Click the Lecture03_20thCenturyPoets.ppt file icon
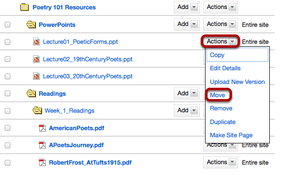This screenshot has width=292, height=175. tap(36, 76)
